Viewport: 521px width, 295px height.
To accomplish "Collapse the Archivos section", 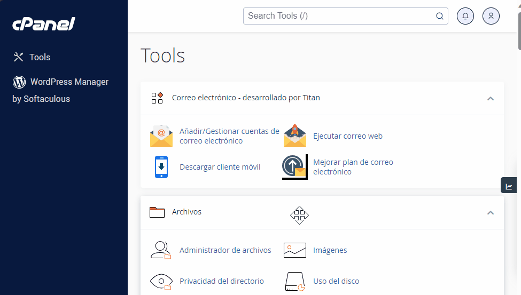I will coord(491,213).
